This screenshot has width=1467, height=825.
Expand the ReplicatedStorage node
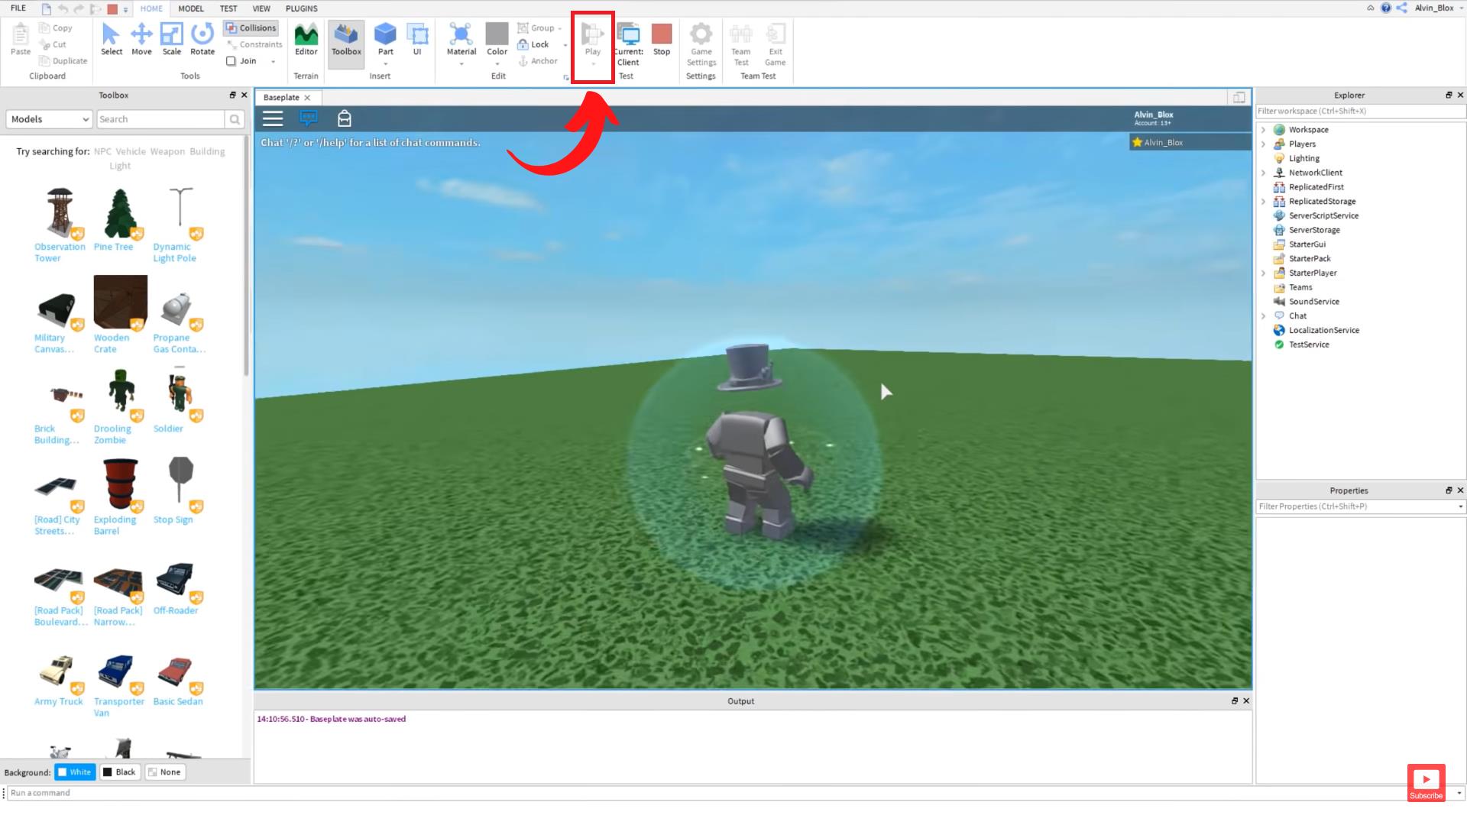point(1263,202)
